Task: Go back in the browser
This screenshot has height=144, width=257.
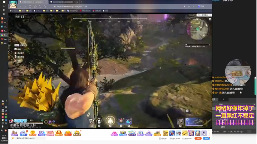Action: tap(21, 6)
